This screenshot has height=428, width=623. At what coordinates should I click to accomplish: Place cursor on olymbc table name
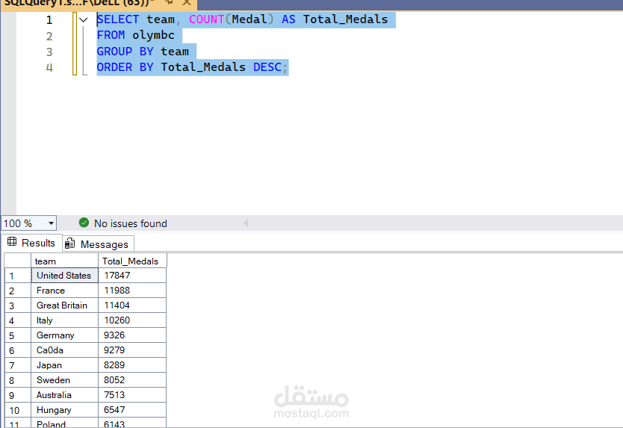(153, 35)
